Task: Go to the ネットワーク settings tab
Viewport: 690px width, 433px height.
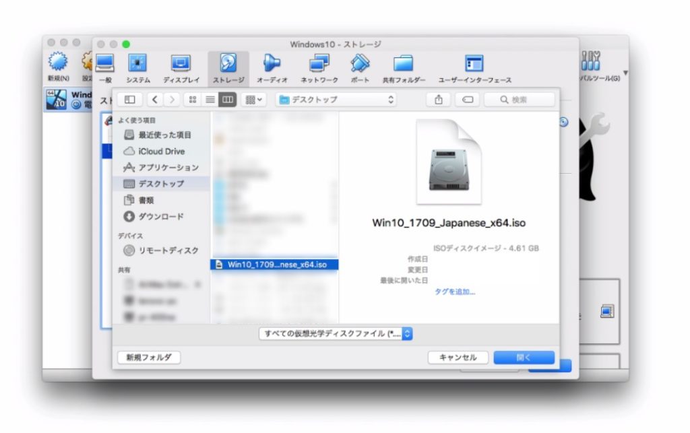Action: (x=319, y=69)
